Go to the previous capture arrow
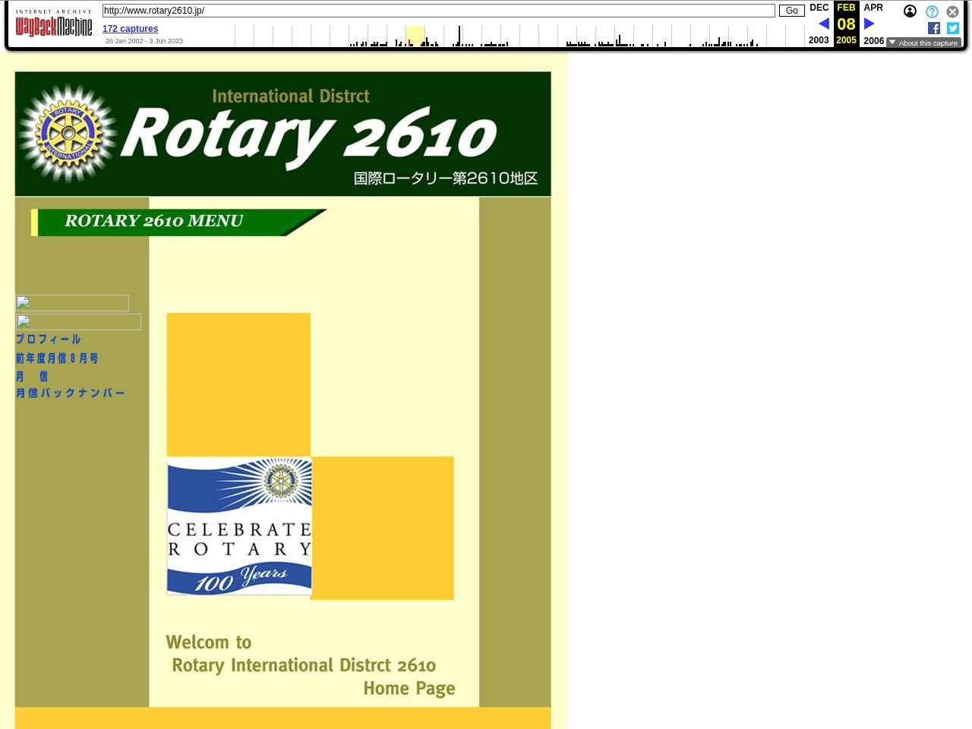 tap(824, 24)
